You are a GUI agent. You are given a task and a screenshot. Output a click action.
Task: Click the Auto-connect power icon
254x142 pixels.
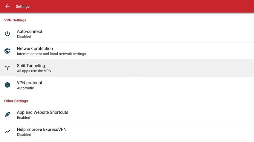(7, 34)
